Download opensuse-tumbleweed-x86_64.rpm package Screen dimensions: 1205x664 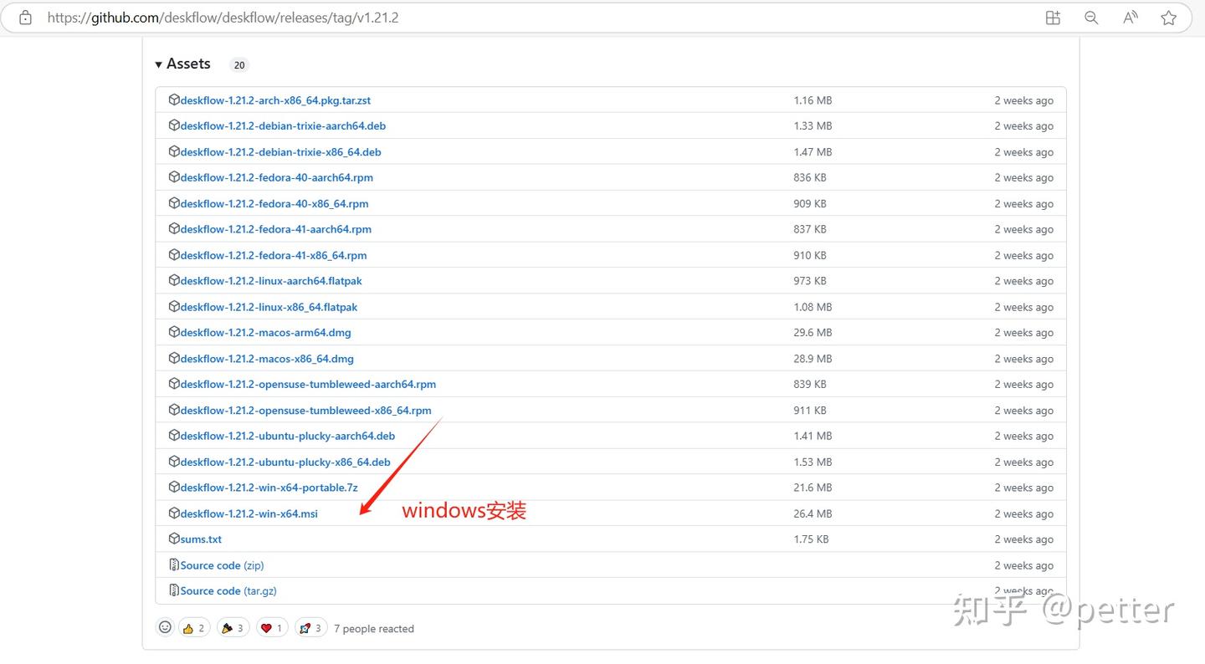(306, 411)
